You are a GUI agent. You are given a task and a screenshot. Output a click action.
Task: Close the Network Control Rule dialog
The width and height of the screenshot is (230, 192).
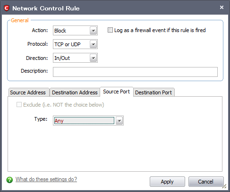pyautogui.click(x=221, y=7)
